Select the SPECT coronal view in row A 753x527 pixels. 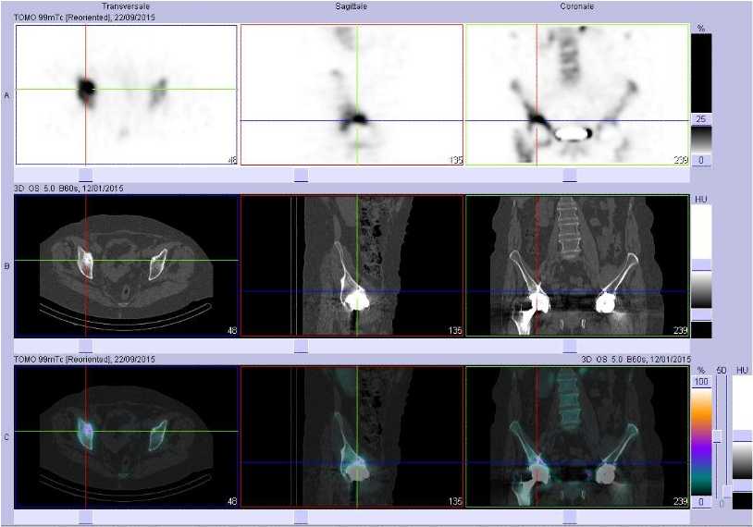point(577,94)
